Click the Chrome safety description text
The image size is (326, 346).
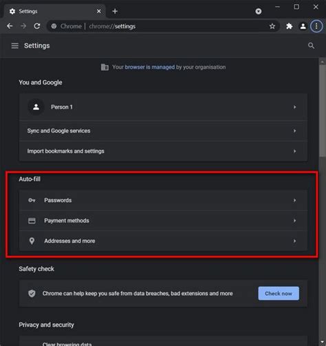click(x=138, y=294)
